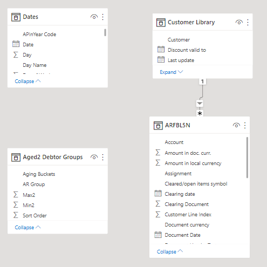The height and width of the screenshot is (267, 267).
Task: Toggle Aged2 Debtor Groups visibility eye
Action: [94, 157]
